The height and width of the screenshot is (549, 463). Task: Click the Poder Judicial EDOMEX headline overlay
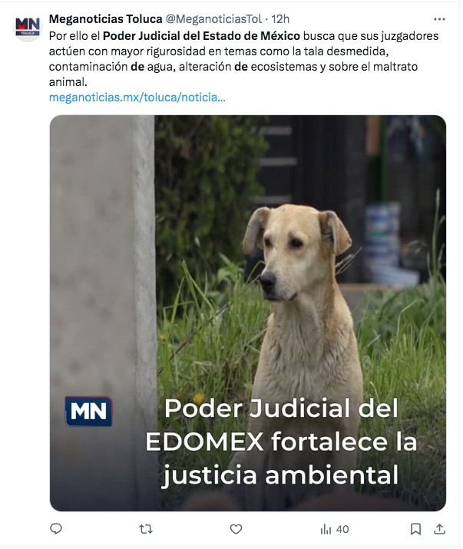click(x=281, y=442)
